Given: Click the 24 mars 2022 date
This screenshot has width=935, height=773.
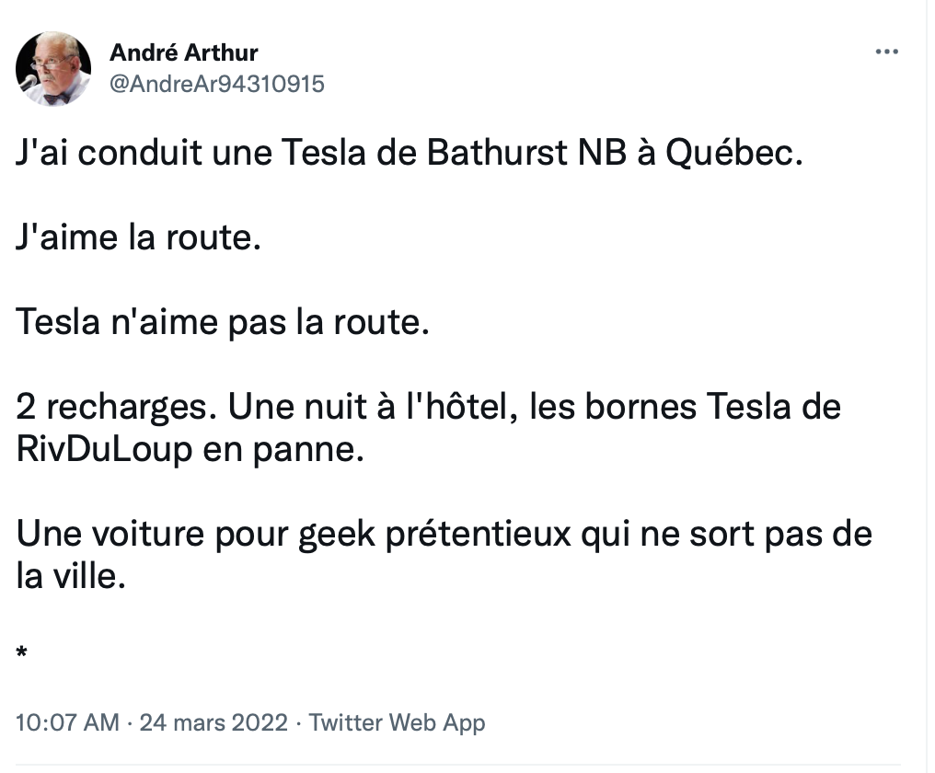Looking at the screenshot, I should coord(214,722).
